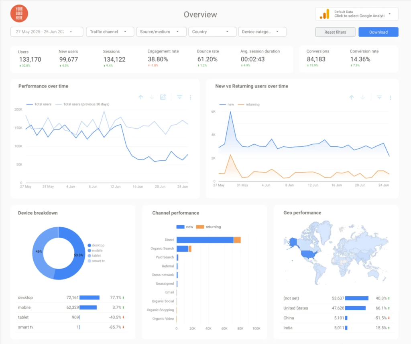Viewport: 411px width, 344px height.
Task: Click orange 'returning' legend in Channel performance
Action: 209,227
